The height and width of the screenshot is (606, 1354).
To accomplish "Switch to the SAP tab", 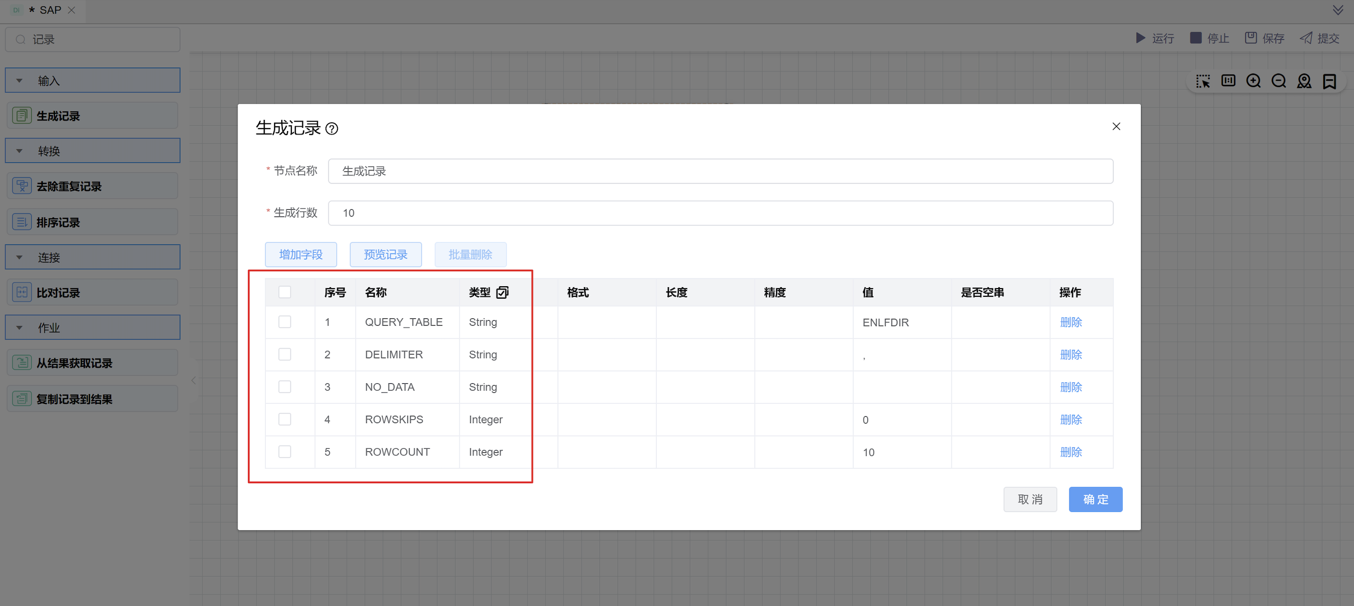I will click(50, 10).
